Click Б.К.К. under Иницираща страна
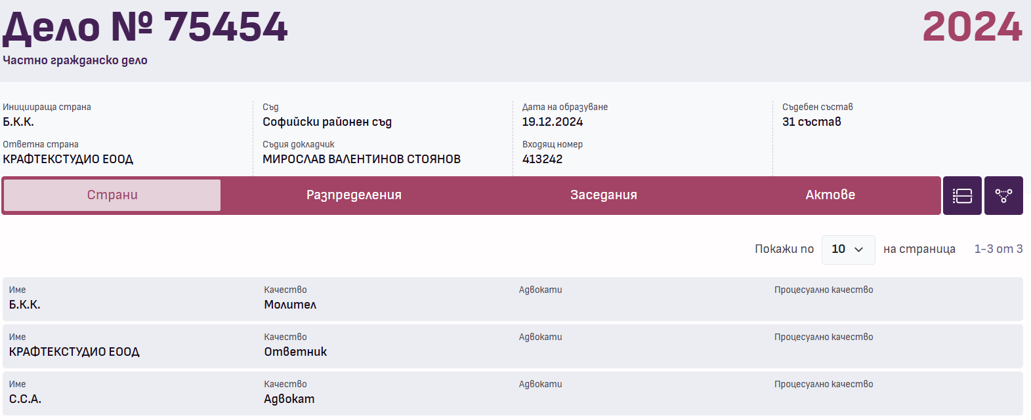Viewport: 1031px width, 420px height. [18, 122]
